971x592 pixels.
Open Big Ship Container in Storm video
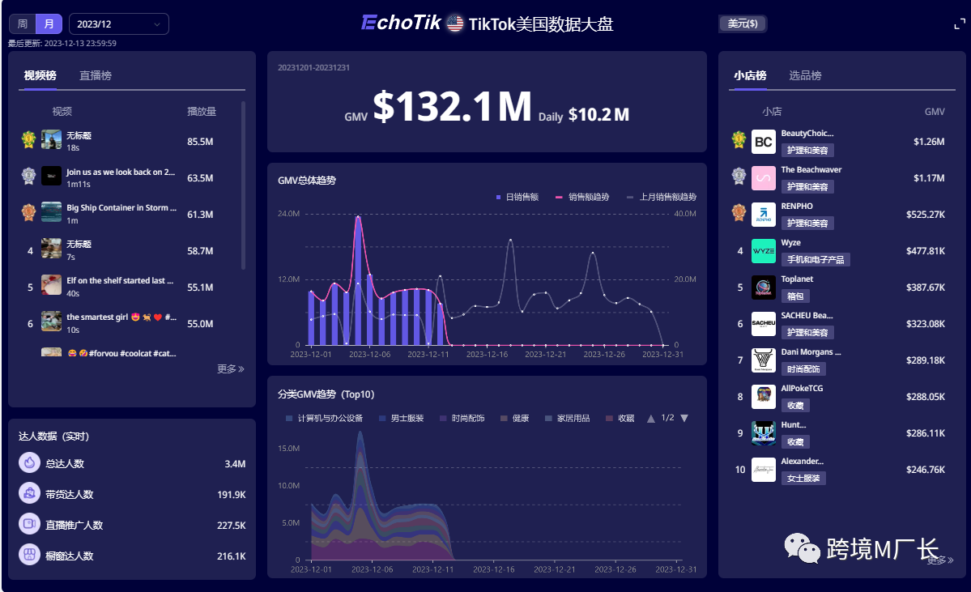pos(117,208)
